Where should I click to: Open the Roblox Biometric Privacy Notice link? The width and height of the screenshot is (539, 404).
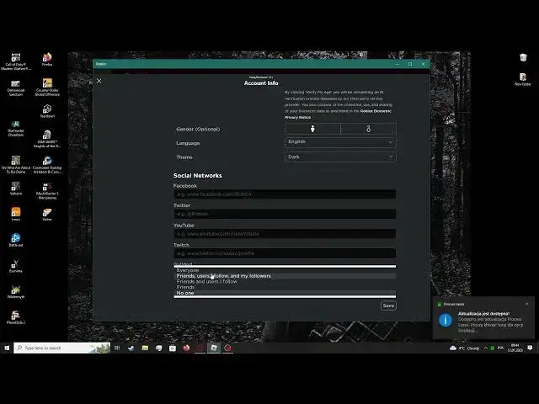339,114
